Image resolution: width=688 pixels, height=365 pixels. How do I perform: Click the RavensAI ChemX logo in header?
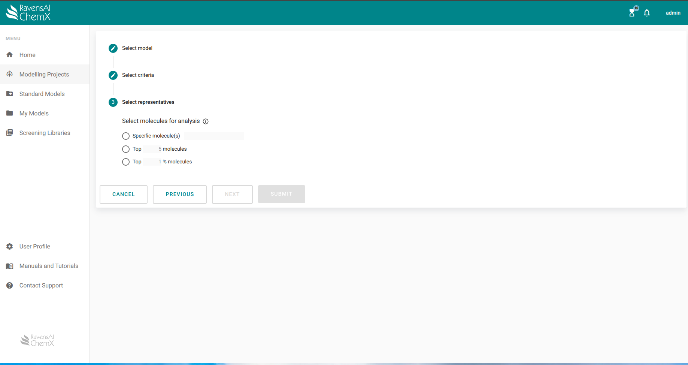tap(28, 12)
